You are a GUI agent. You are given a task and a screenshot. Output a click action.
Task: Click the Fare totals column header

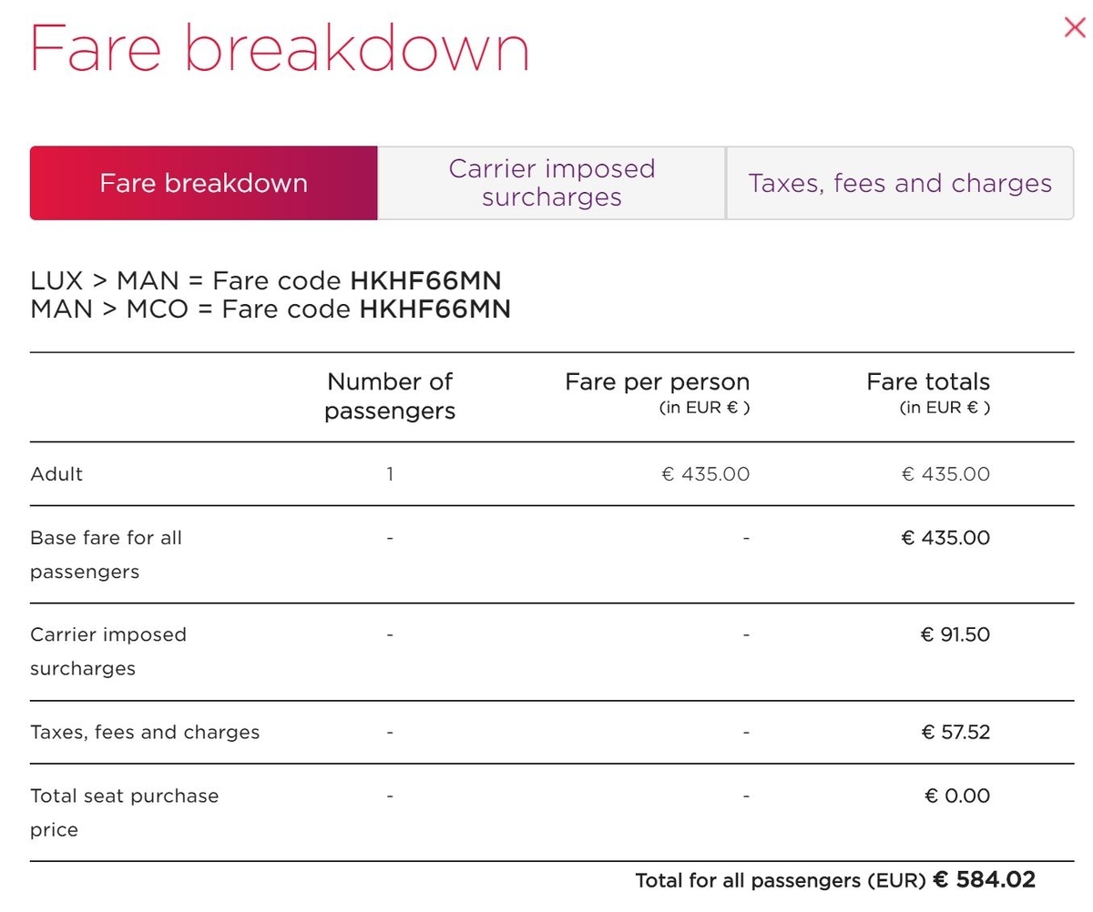tap(927, 392)
